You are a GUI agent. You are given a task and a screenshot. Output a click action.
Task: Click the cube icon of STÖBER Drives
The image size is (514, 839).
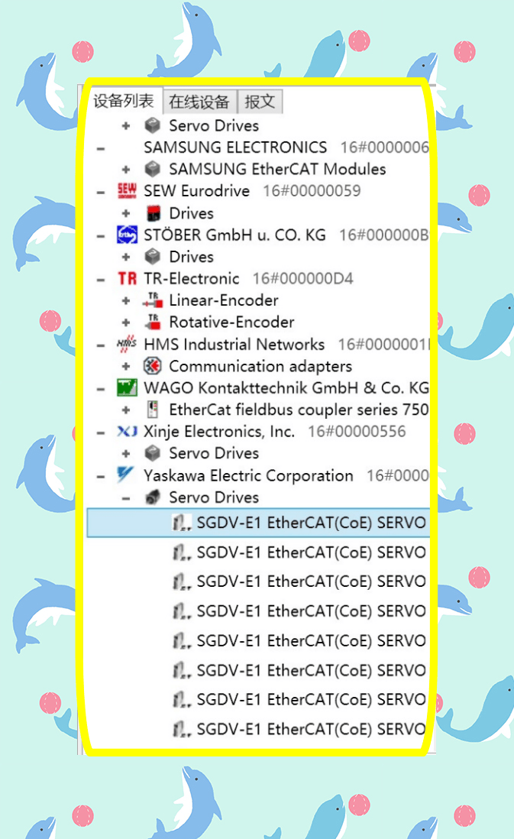153,257
